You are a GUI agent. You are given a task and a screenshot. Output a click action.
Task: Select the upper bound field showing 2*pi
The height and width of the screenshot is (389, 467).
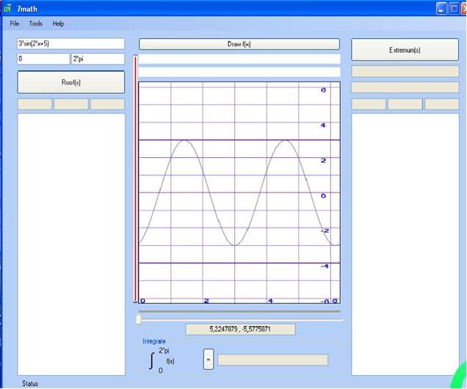point(98,59)
